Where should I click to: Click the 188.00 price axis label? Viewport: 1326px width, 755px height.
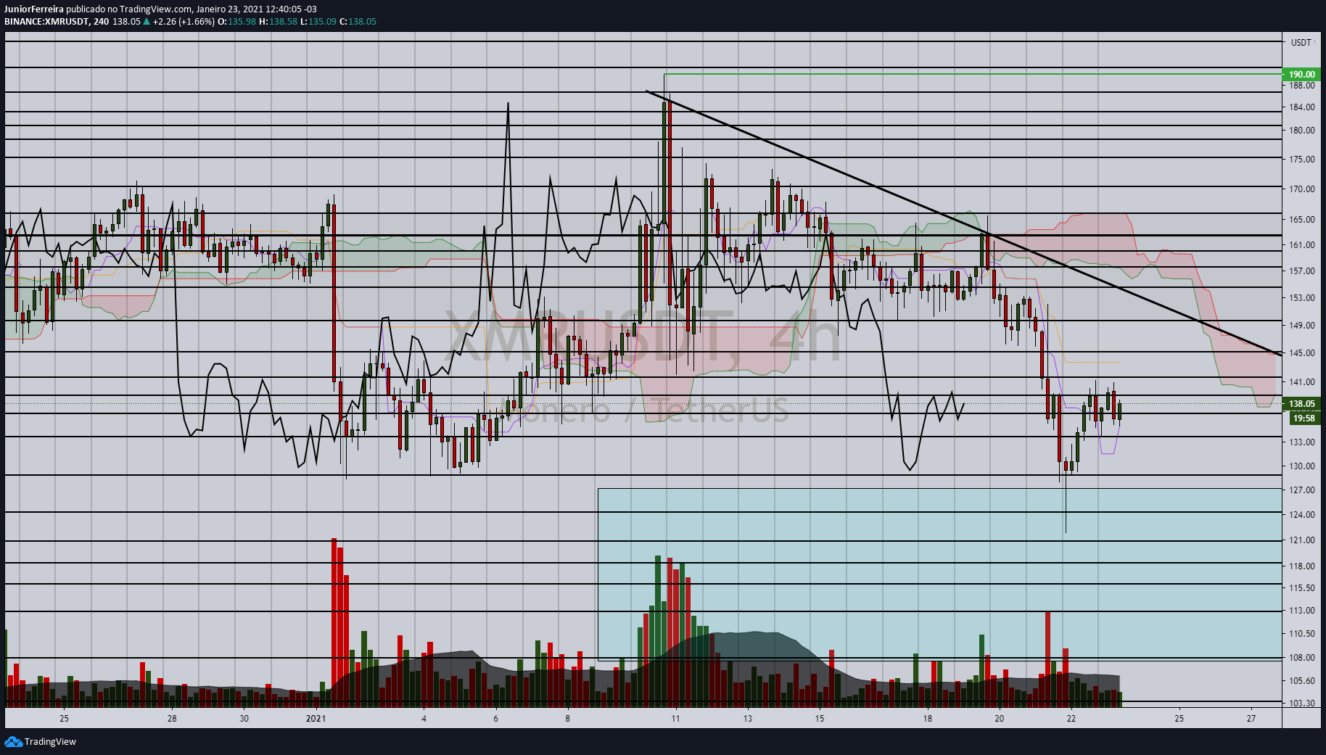tap(1301, 85)
